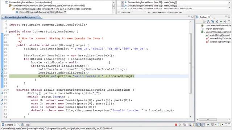Screen dimensions: 232x130
Task: Clear the Console output
Action: click(190, 125)
